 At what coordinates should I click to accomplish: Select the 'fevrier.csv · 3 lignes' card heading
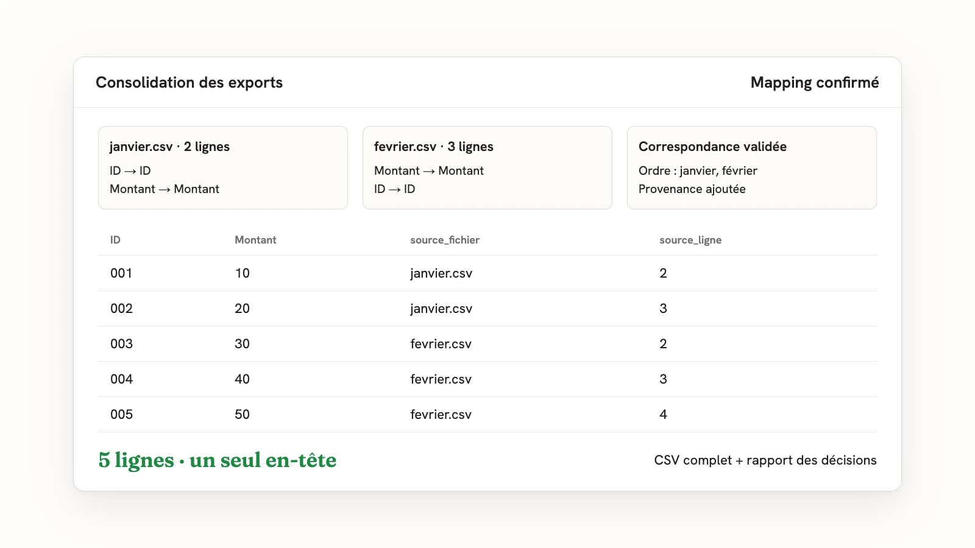pos(434,147)
